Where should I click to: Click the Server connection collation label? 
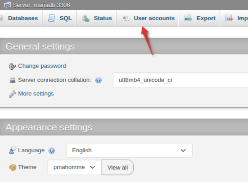(54, 80)
